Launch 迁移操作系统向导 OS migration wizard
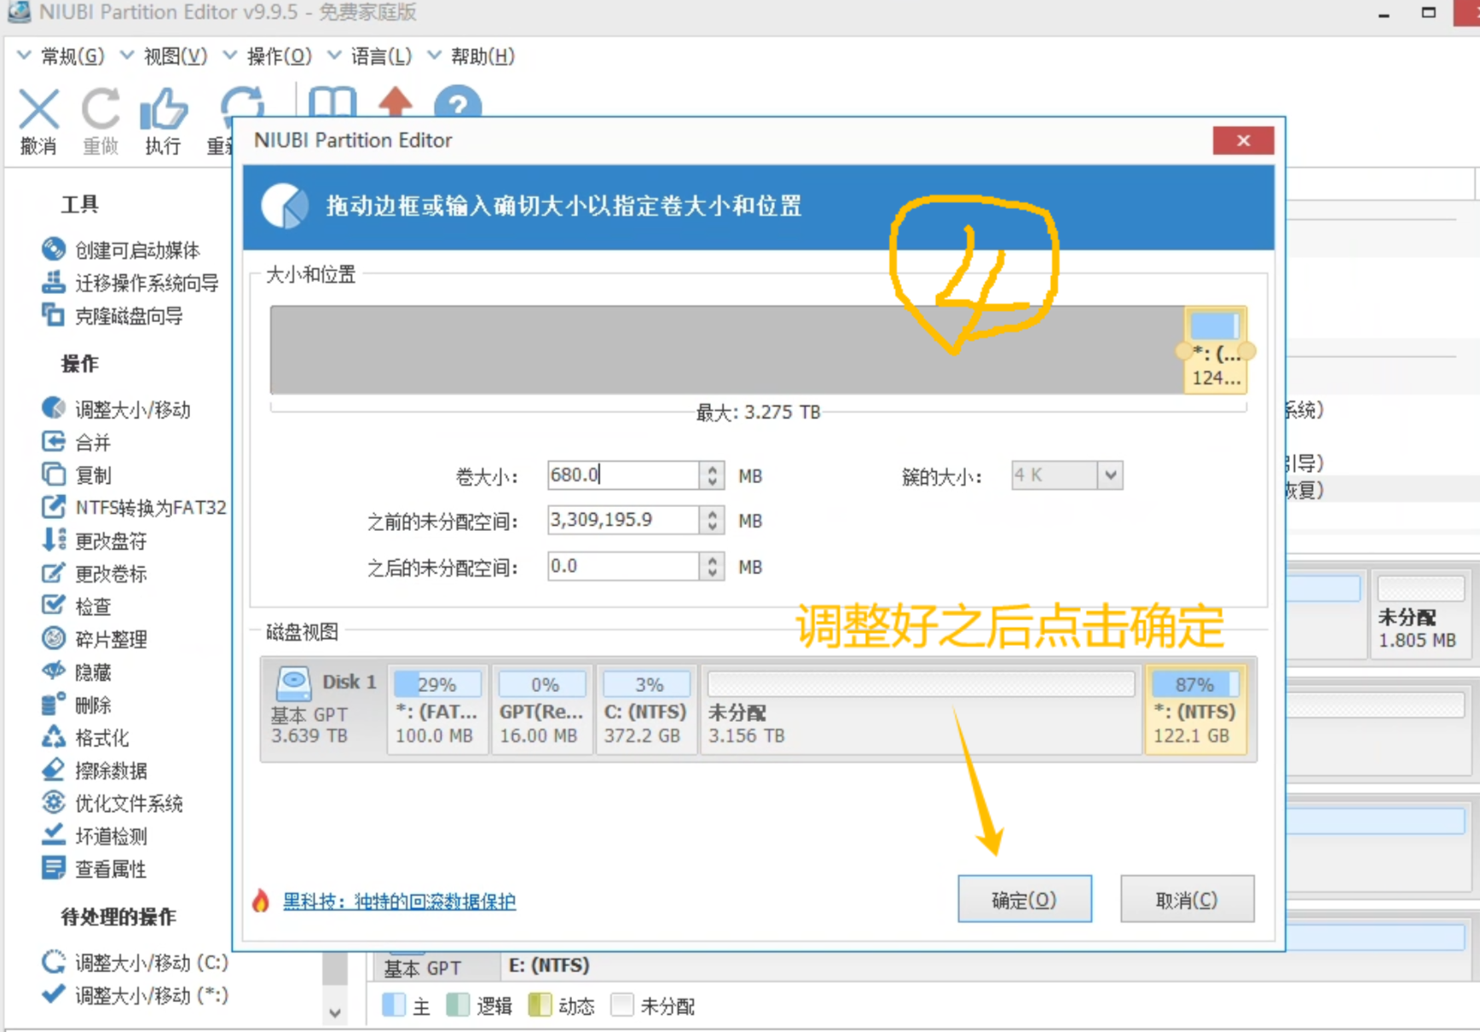 coord(130,282)
